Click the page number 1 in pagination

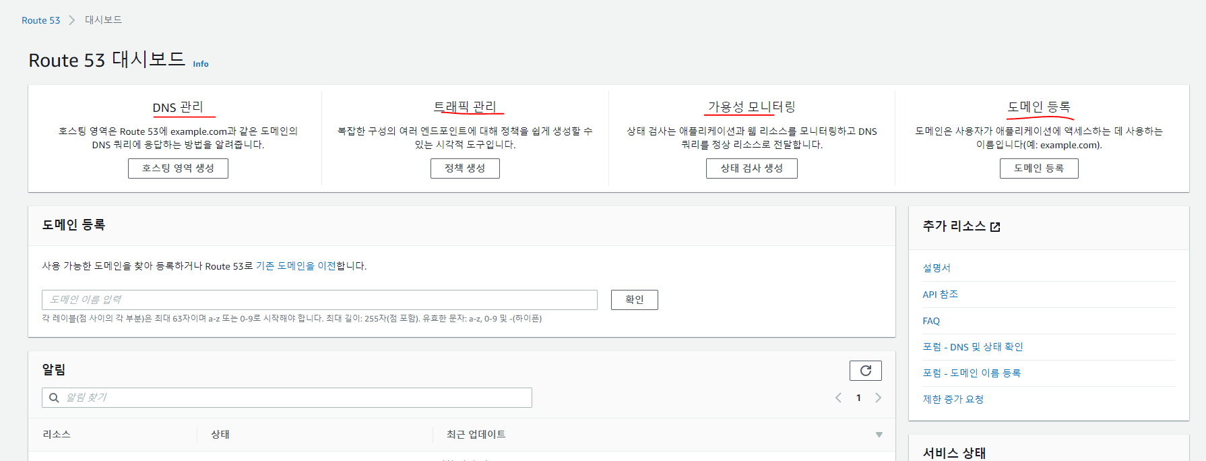click(858, 398)
